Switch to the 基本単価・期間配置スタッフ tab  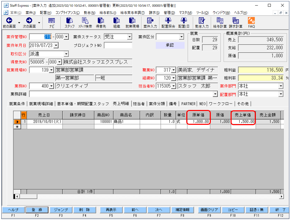pyautogui.click(x=83, y=104)
